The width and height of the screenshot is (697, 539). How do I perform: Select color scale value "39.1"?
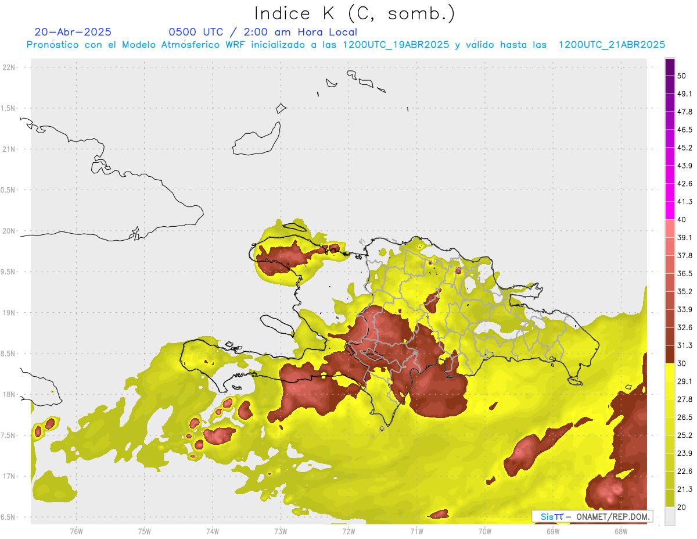[685, 238]
